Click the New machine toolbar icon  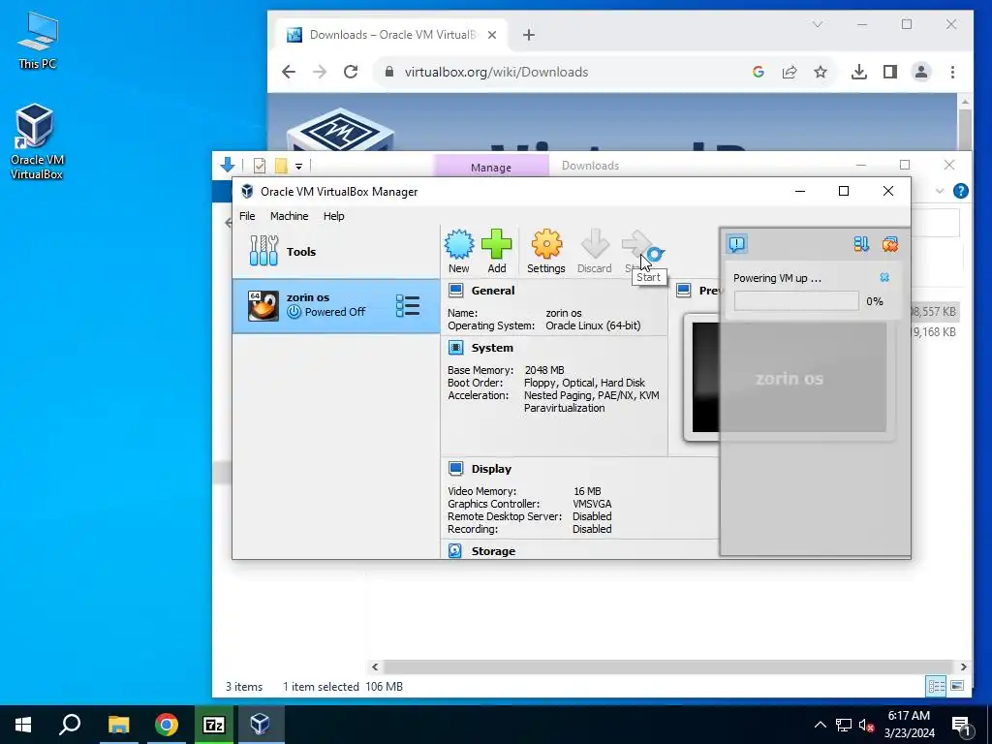pos(458,251)
